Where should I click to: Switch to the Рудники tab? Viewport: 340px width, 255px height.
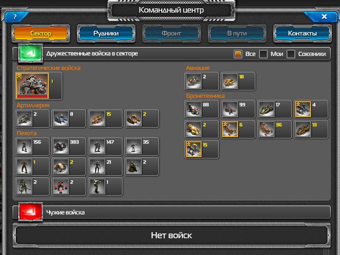click(x=106, y=33)
